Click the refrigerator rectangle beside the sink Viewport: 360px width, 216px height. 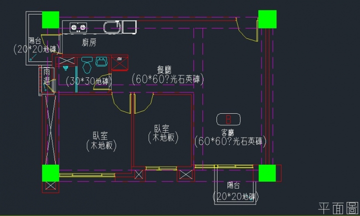(129, 27)
